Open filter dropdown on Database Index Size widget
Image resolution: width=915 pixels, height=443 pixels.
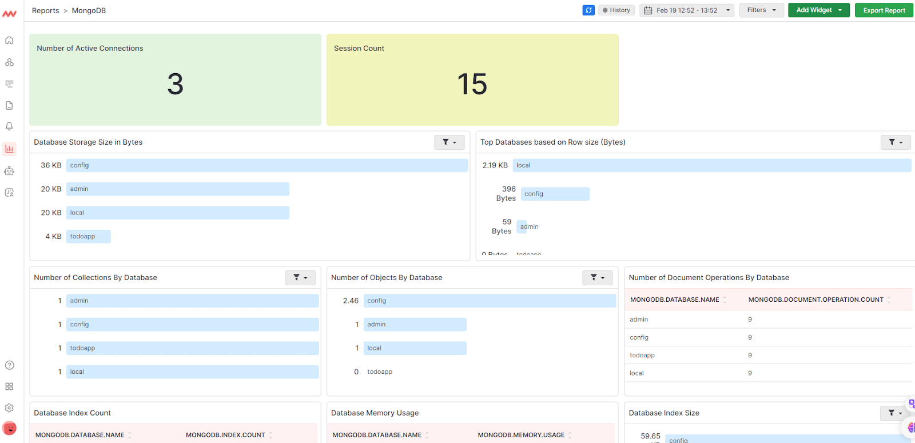point(895,413)
